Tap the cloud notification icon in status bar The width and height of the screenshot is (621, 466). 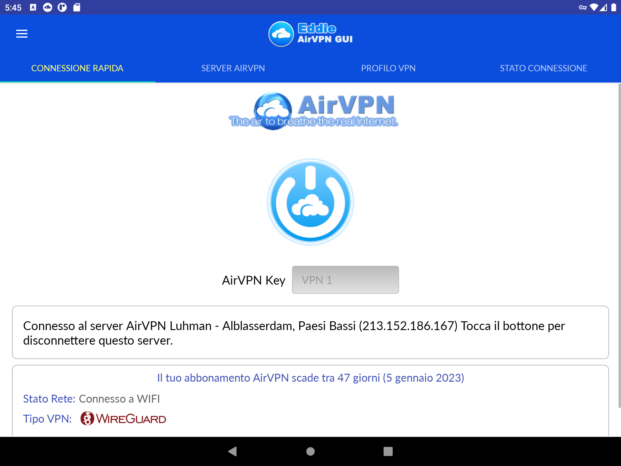point(48,7)
